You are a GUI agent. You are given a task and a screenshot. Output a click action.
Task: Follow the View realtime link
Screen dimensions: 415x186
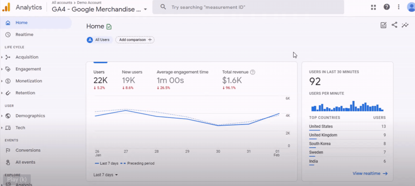(x=370, y=174)
